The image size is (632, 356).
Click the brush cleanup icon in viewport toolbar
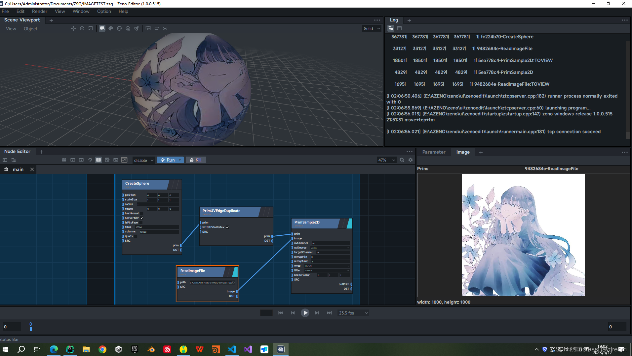136,28
